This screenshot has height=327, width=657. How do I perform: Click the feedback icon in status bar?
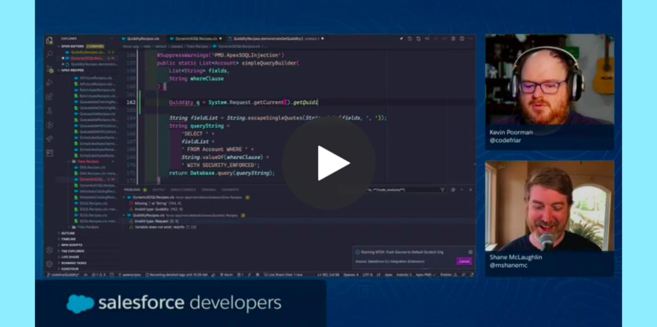[x=464, y=275]
